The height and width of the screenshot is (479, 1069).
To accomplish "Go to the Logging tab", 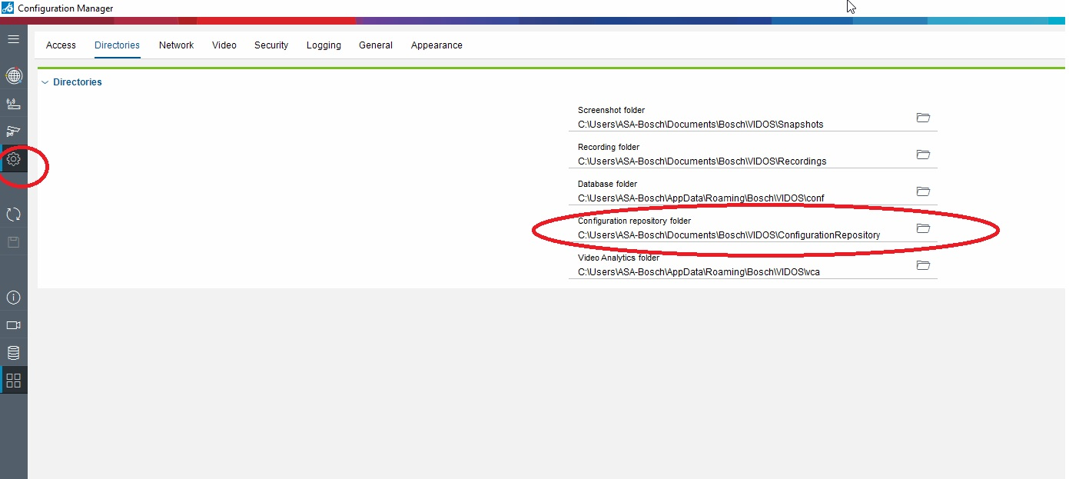I will [324, 45].
